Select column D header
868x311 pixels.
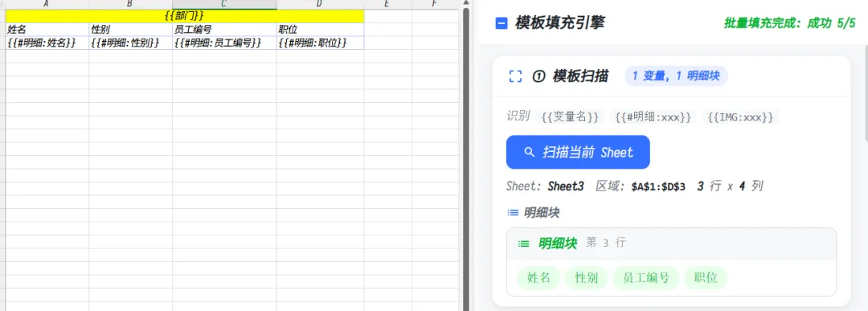pos(320,5)
